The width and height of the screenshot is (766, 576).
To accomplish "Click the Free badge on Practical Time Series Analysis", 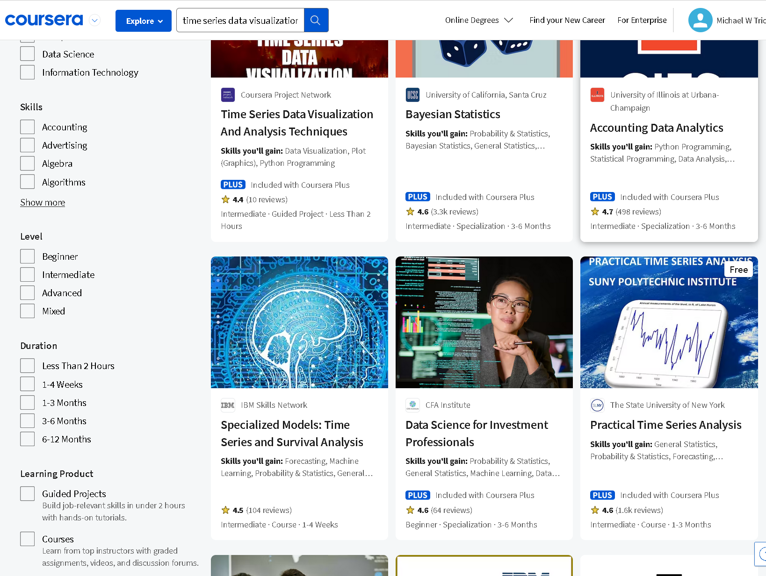I will pos(738,270).
